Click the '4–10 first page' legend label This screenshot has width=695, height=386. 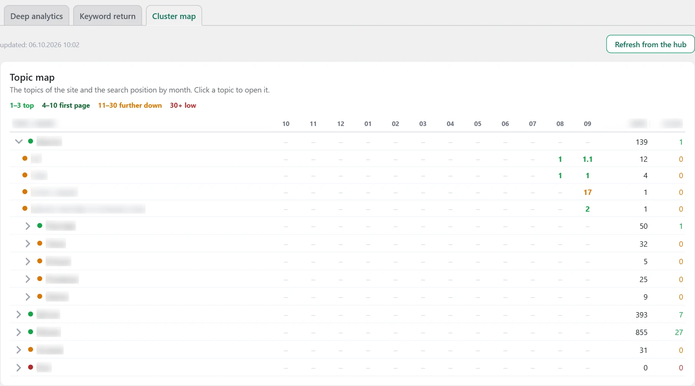pos(66,105)
